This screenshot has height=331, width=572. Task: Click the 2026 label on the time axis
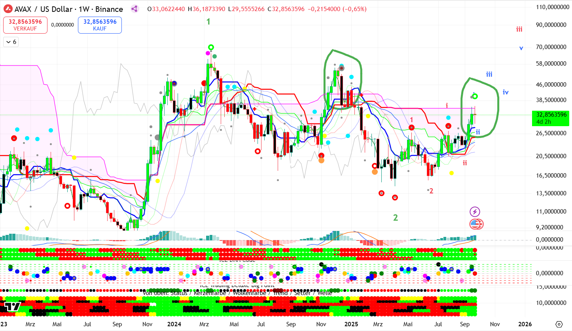pyautogui.click(x=525, y=324)
